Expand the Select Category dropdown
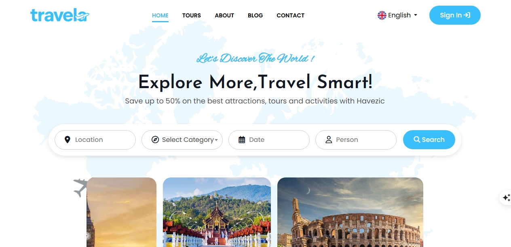The height and width of the screenshot is (247, 511). coord(182,140)
